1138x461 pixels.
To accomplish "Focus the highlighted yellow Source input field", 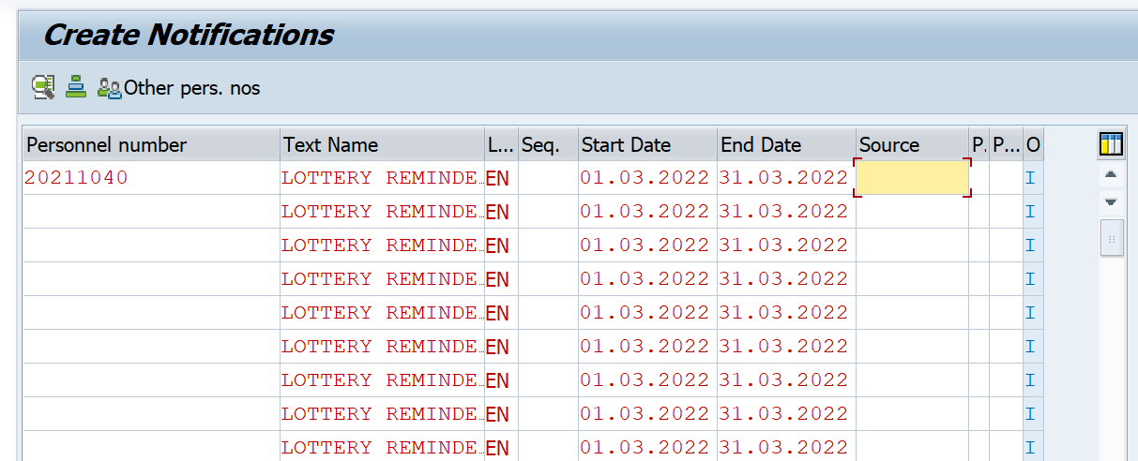I will click(x=913, y=178).
